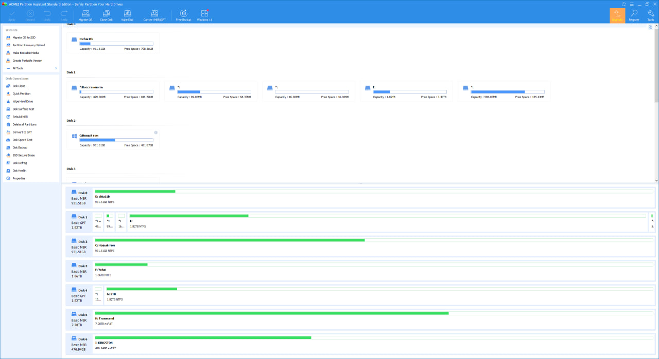Screen dimensions: 659x359
Task: Select the F: Ychai partition
Action: (x=374, y=270)
